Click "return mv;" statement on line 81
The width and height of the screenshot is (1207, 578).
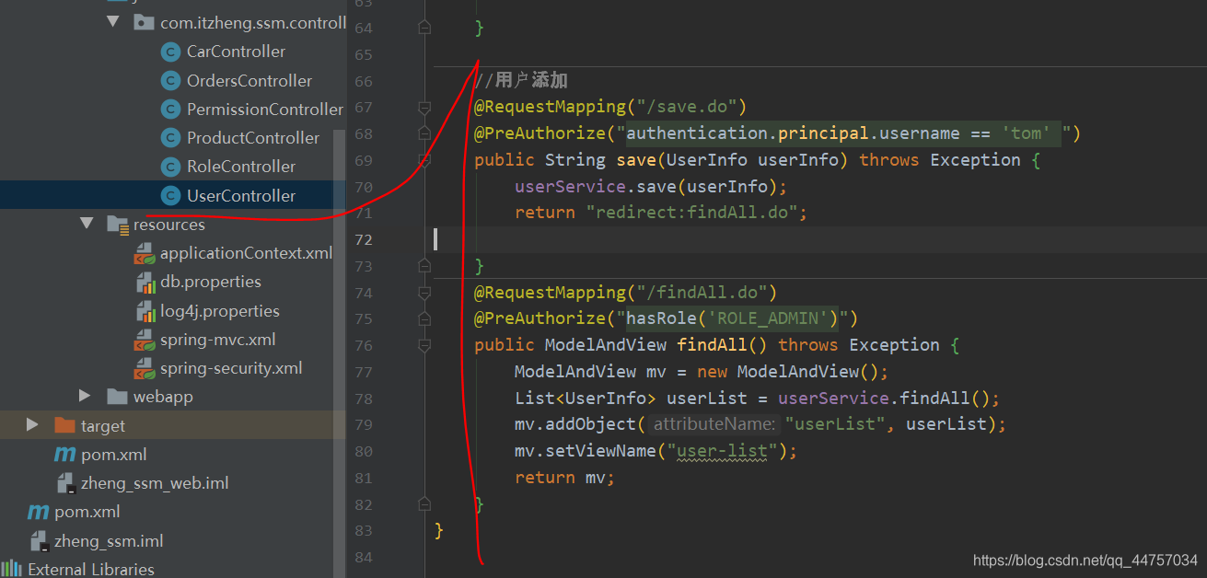pos(564,478)
